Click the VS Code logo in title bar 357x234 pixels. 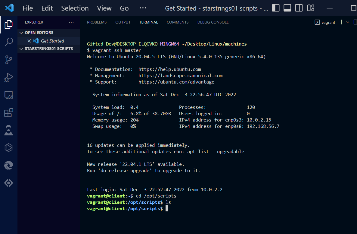pyautogui.click(x=9, y=8)
